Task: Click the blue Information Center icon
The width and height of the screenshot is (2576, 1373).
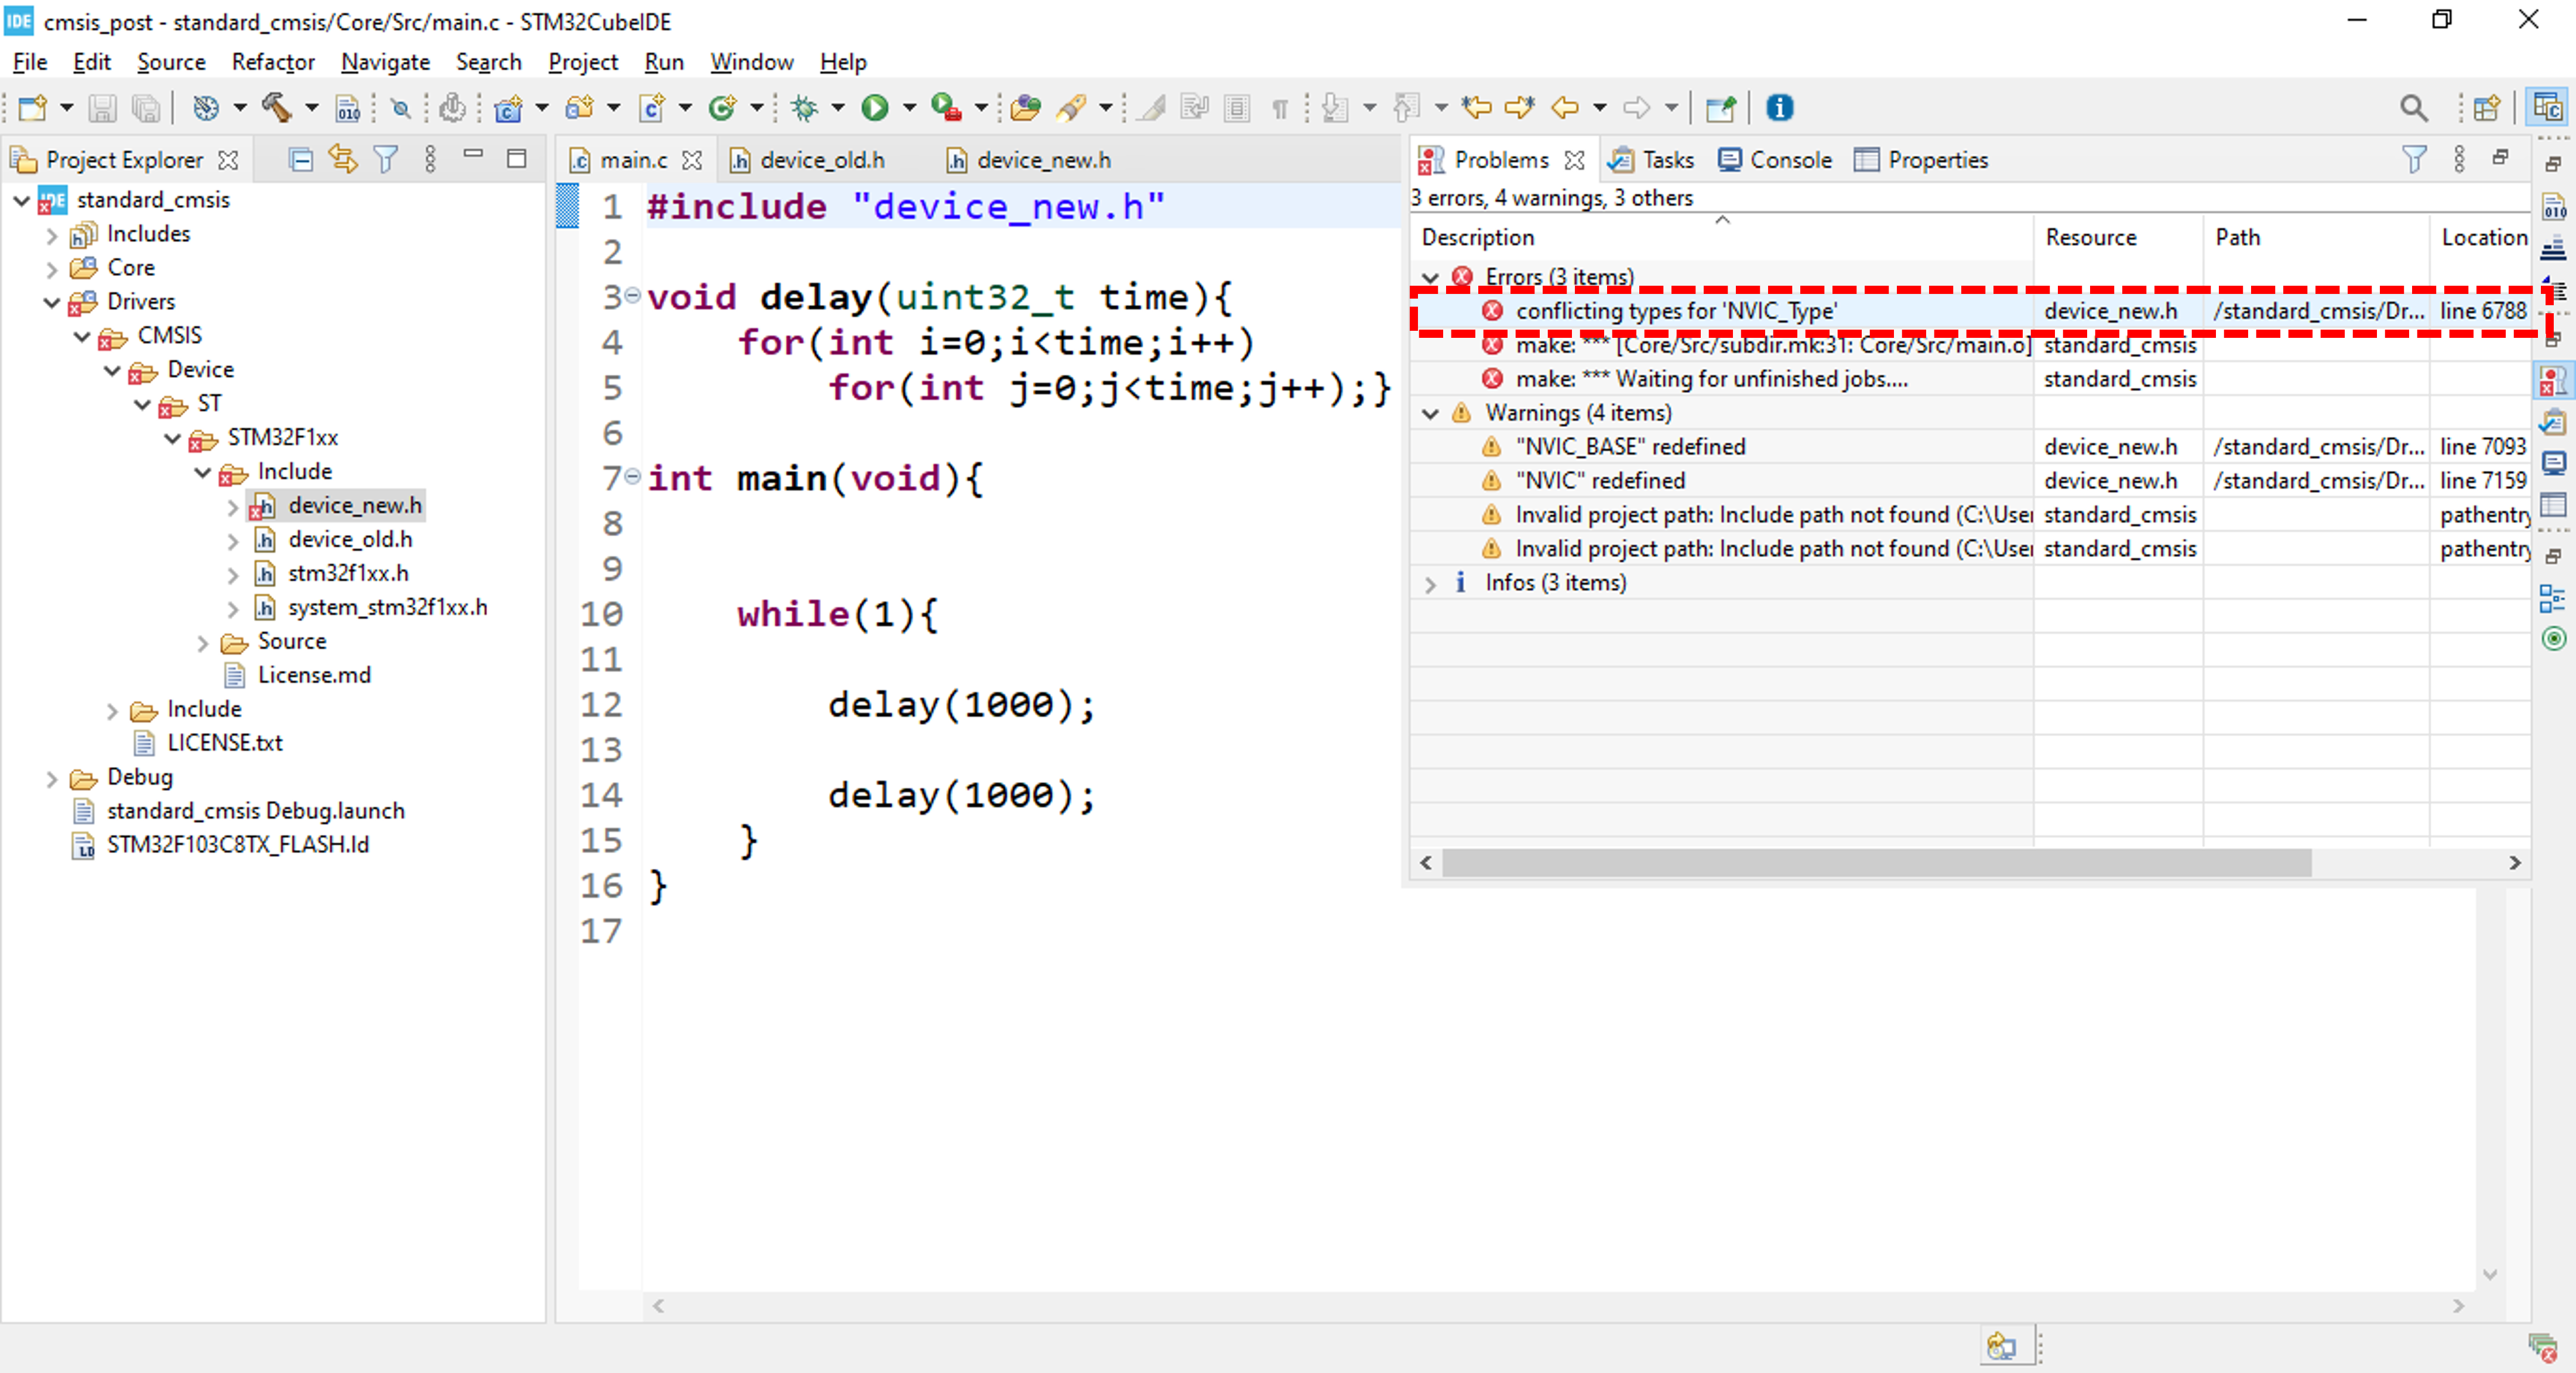Action: point(1779,107)
